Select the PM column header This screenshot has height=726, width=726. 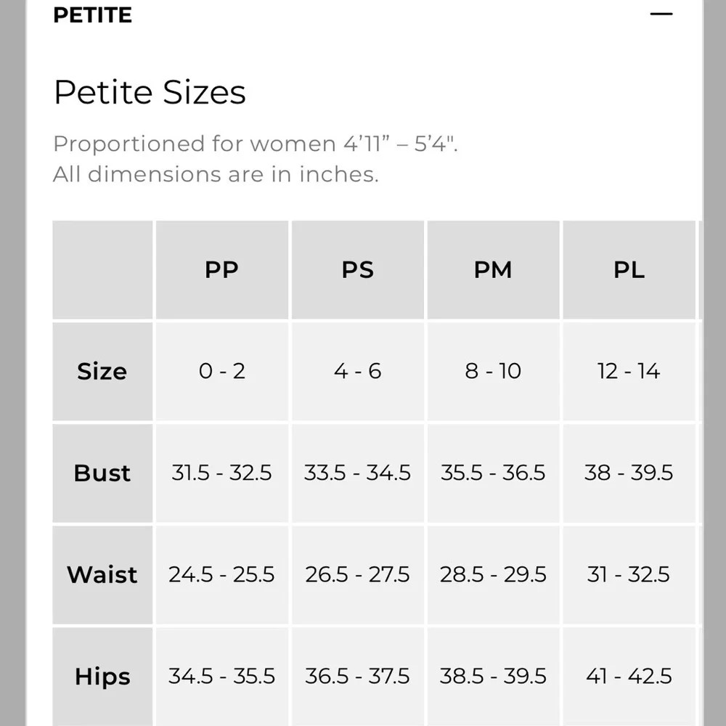[x=493, y=270]
